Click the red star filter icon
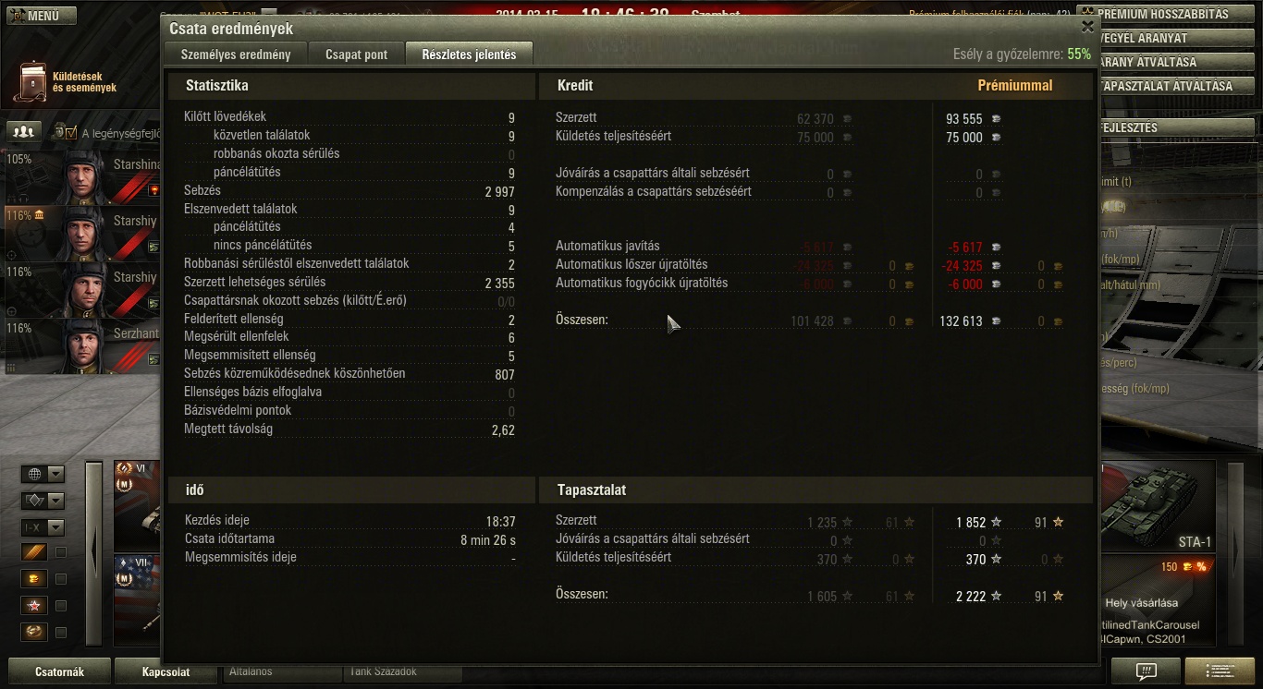Image resolution: width=1263 pixels, height=689 pixels. (34, 606)
